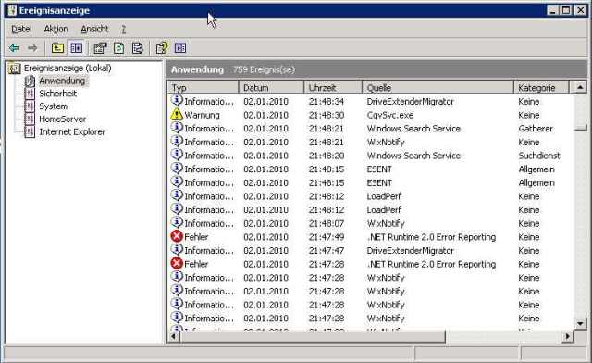
Task: Click the horizontal scrollbar right arrow
Action: click(x=567, y=336)
